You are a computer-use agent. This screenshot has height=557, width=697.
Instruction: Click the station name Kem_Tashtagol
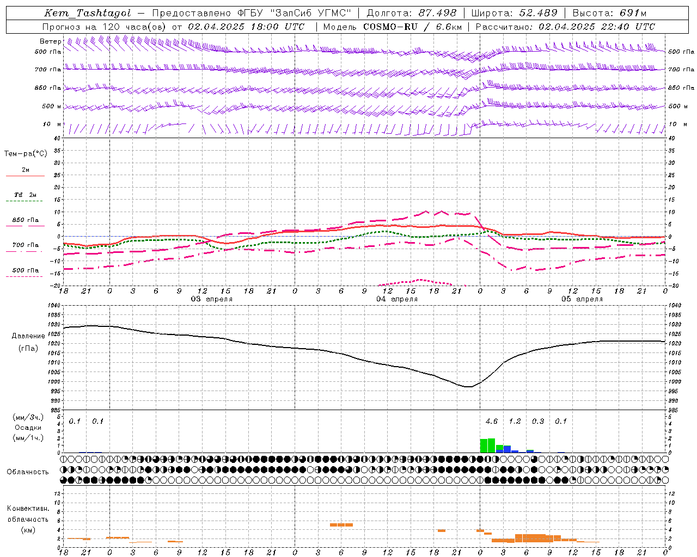[x=88, y=13]
